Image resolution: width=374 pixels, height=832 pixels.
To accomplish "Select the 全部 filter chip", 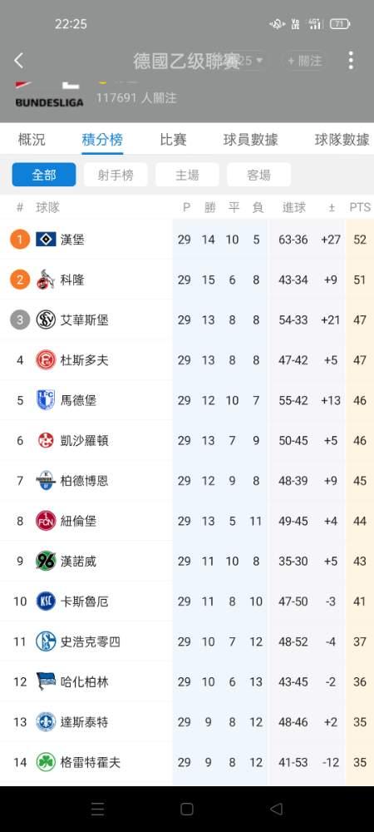I will tap(44, 175).
